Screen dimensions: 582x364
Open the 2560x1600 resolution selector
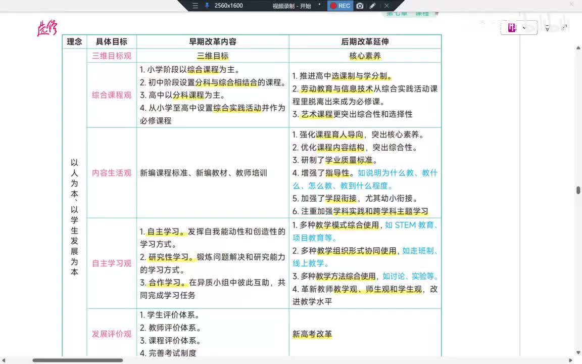[229, 6]
